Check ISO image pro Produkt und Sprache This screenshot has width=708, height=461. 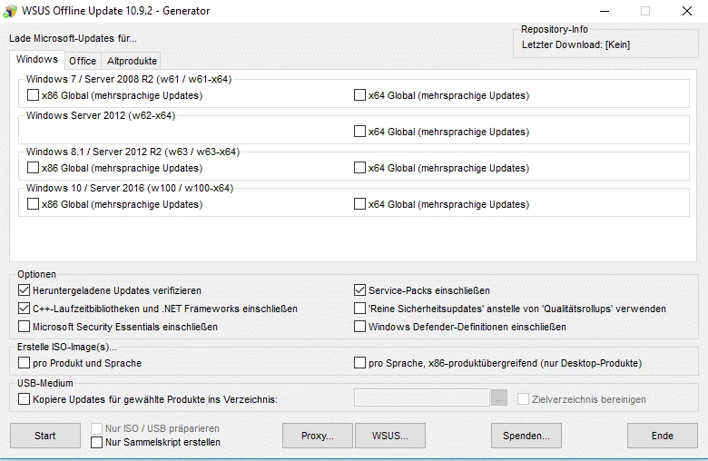point(25,363)
